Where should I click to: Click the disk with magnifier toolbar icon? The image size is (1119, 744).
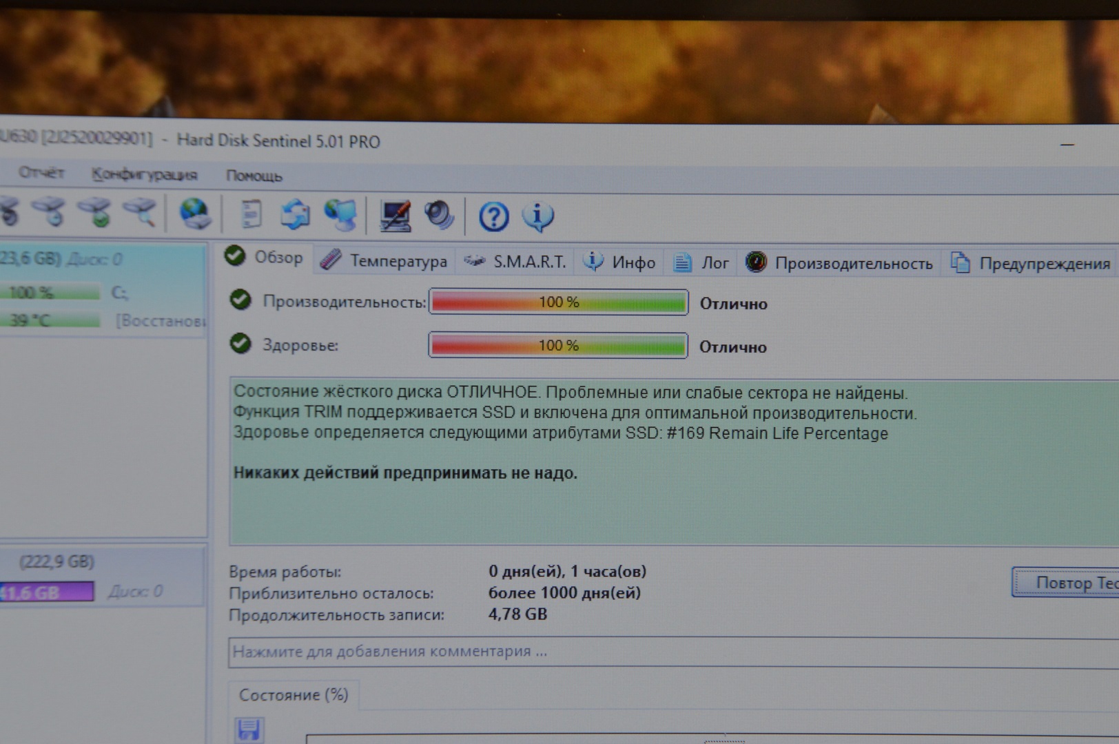[x=141, y=211]
